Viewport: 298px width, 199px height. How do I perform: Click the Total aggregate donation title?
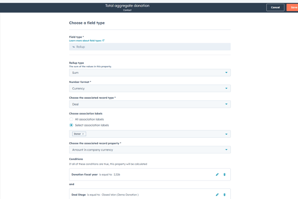pyautogui.click(x=127, y=6)
